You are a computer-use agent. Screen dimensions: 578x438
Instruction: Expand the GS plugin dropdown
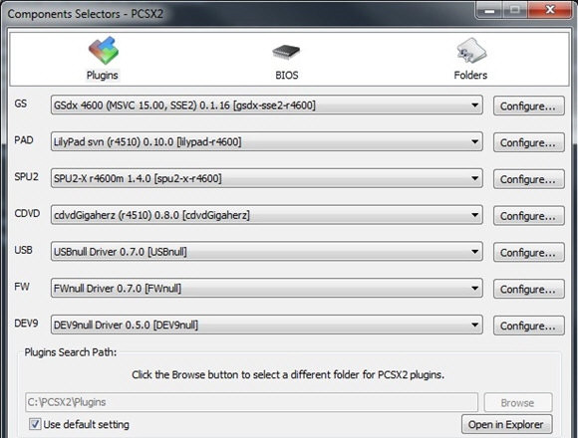pyautogui.click(x=266, y=106)
